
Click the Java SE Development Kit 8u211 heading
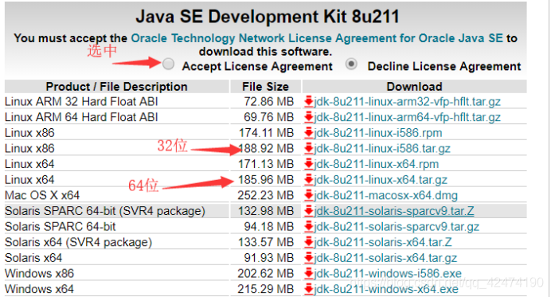coord(268,17)
